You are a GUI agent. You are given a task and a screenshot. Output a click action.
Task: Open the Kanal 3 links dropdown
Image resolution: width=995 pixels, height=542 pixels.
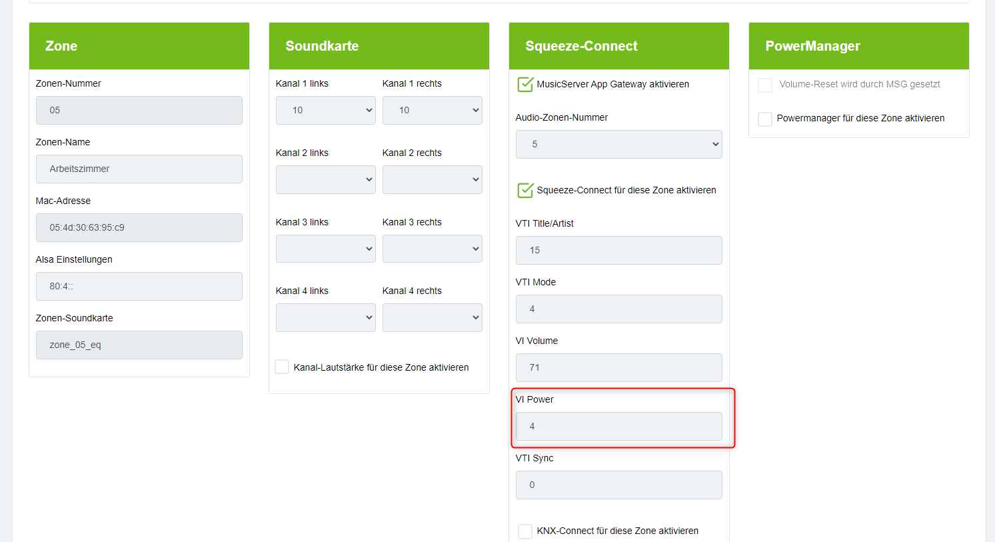click(x=325, y=249)
